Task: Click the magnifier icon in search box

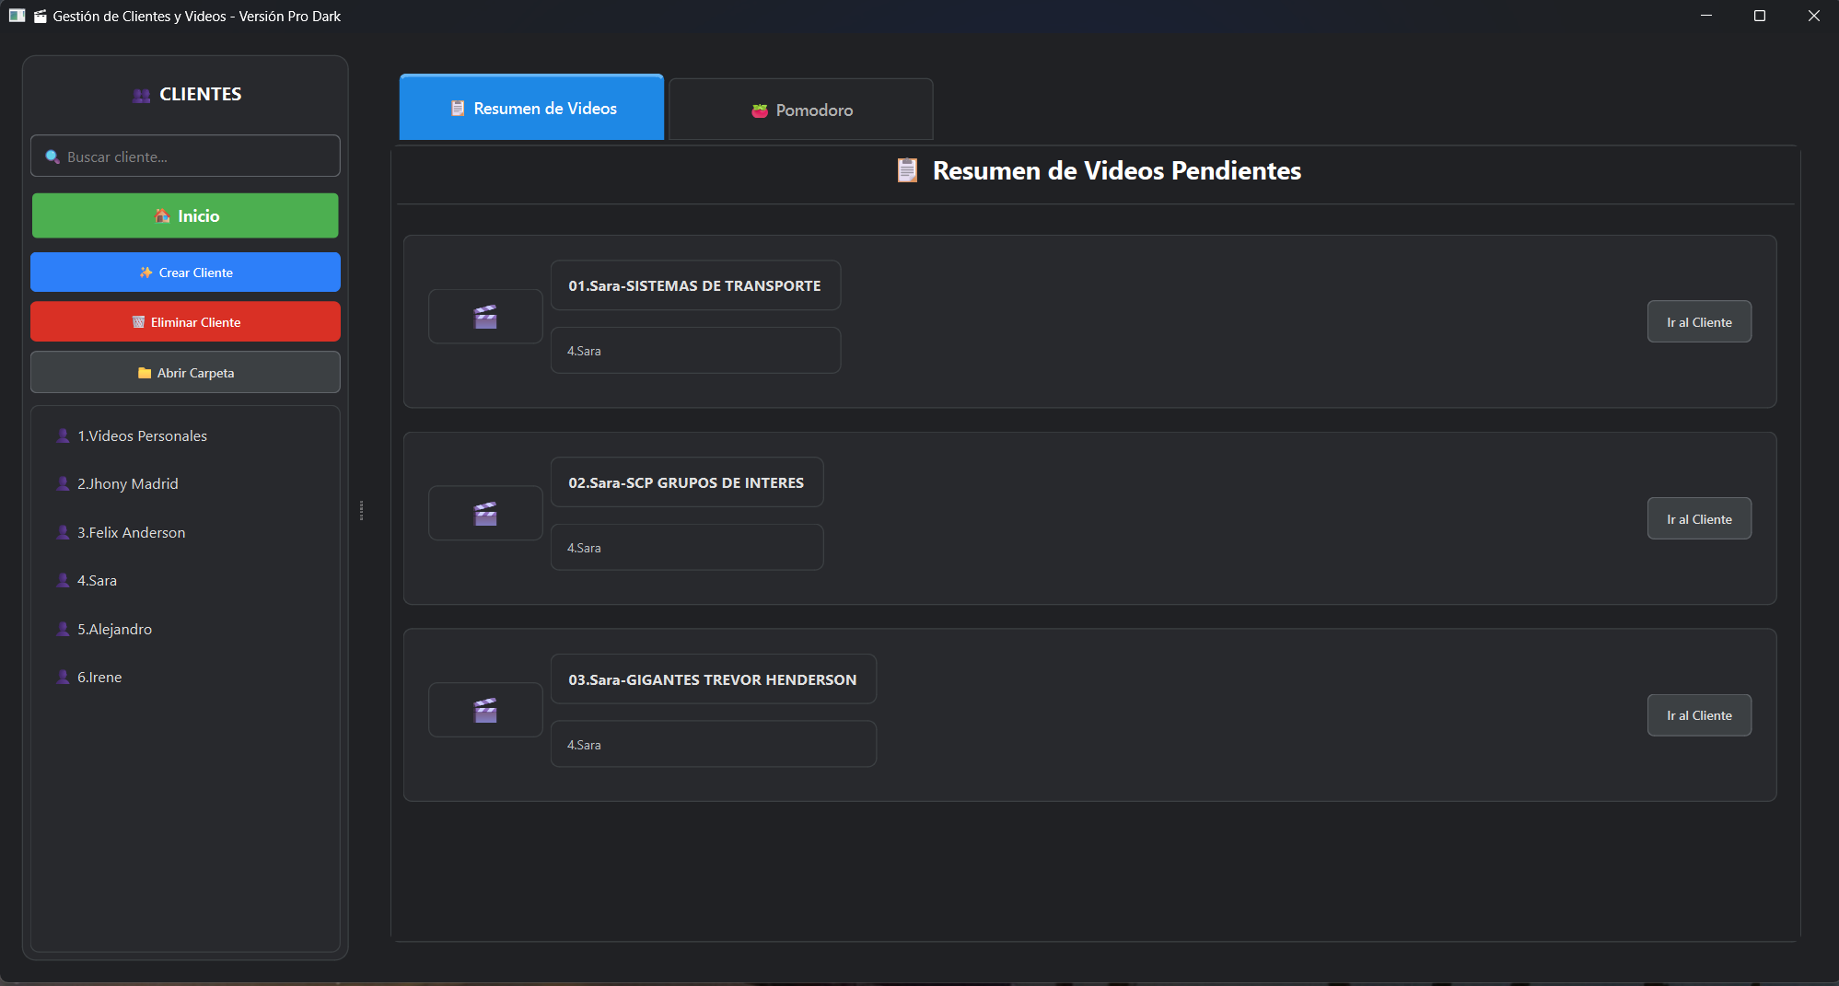Action: pyautogui.click(x=52, y=157)
